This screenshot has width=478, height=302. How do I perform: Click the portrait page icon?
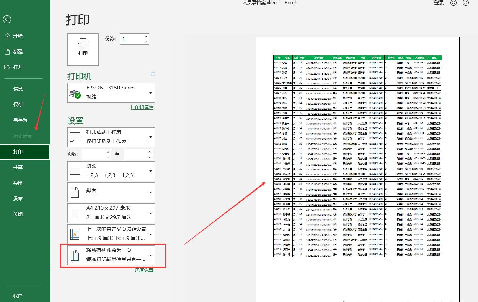tap(75, 192)
